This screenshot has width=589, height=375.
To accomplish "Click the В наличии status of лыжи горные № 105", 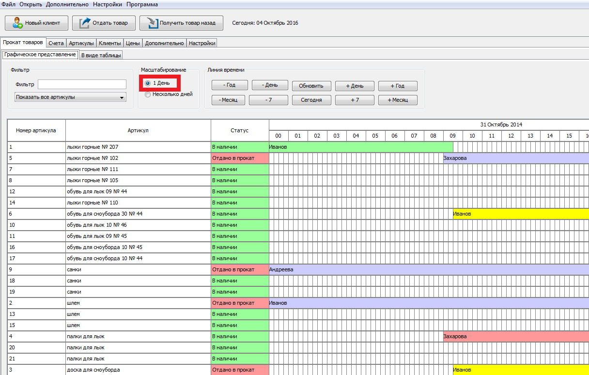I will tap(240, 180).
